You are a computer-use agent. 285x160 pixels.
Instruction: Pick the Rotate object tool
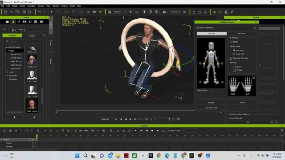[x=66, y=12]
